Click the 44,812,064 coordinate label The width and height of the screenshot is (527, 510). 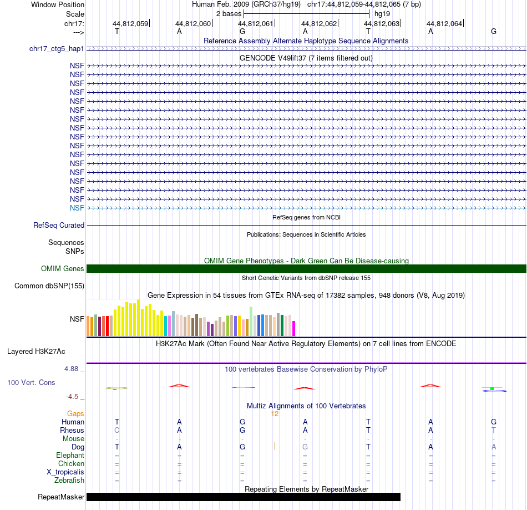pyautogui.click(x=444, y=23)
